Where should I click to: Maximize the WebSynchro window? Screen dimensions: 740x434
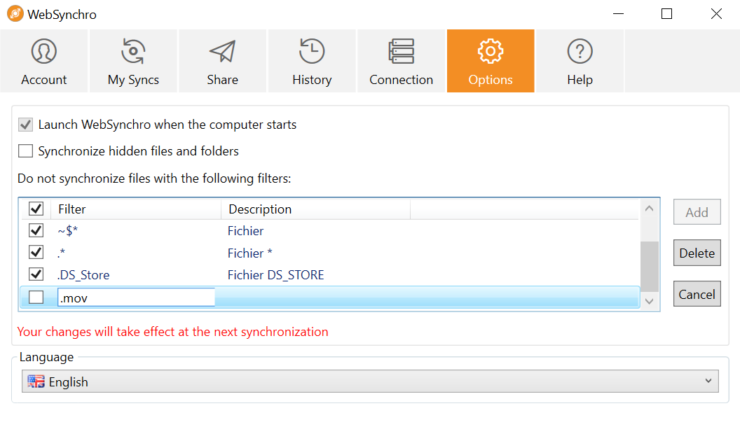pyautogui.click(x=666, y=14)
